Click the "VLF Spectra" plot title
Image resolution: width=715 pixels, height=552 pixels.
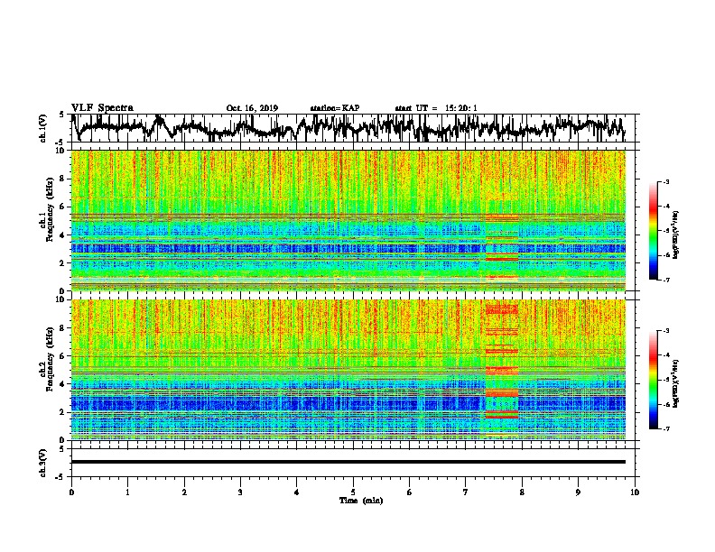click(102, 108)
